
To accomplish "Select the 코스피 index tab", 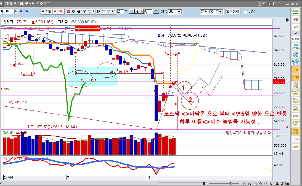I will tap(46, 12).
